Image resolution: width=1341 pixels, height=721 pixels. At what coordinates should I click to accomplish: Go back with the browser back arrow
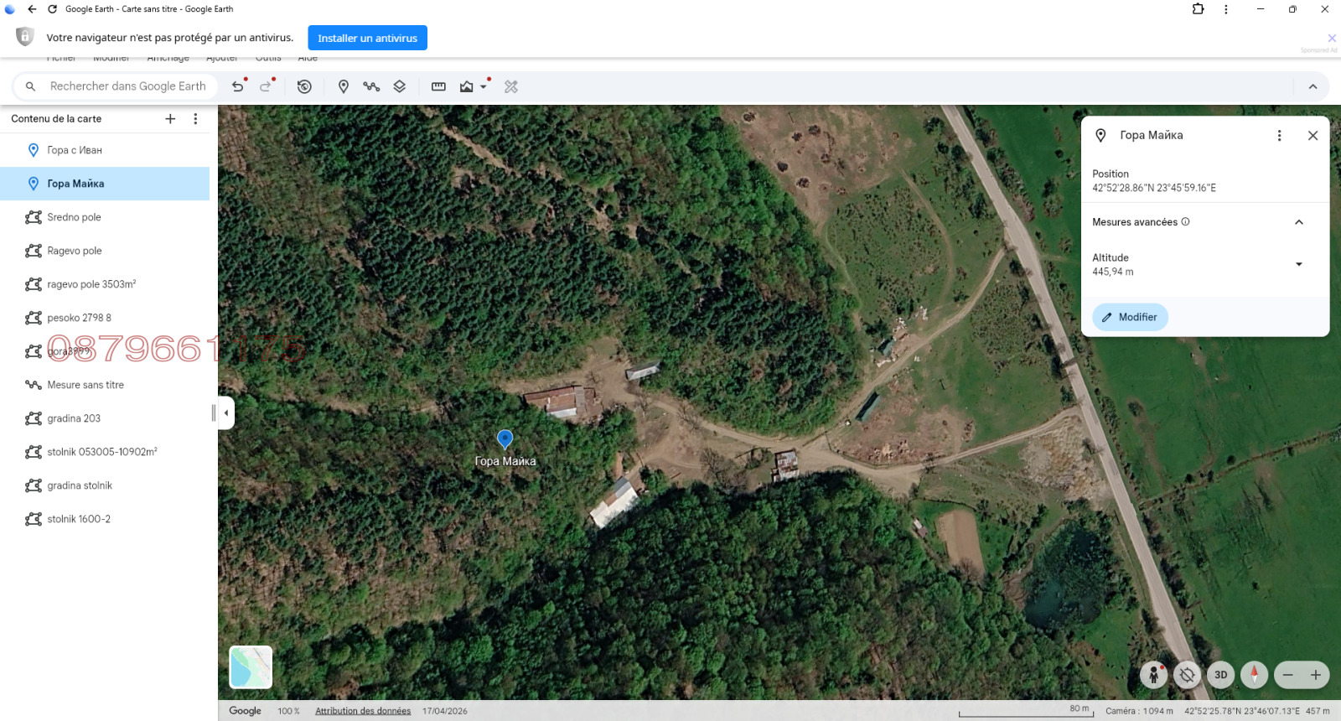click(x=32, y=9)
